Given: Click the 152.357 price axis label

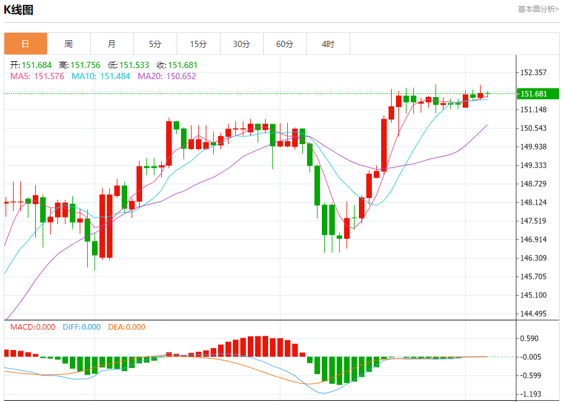Looking at the screenshot, I should pos(534,72).
